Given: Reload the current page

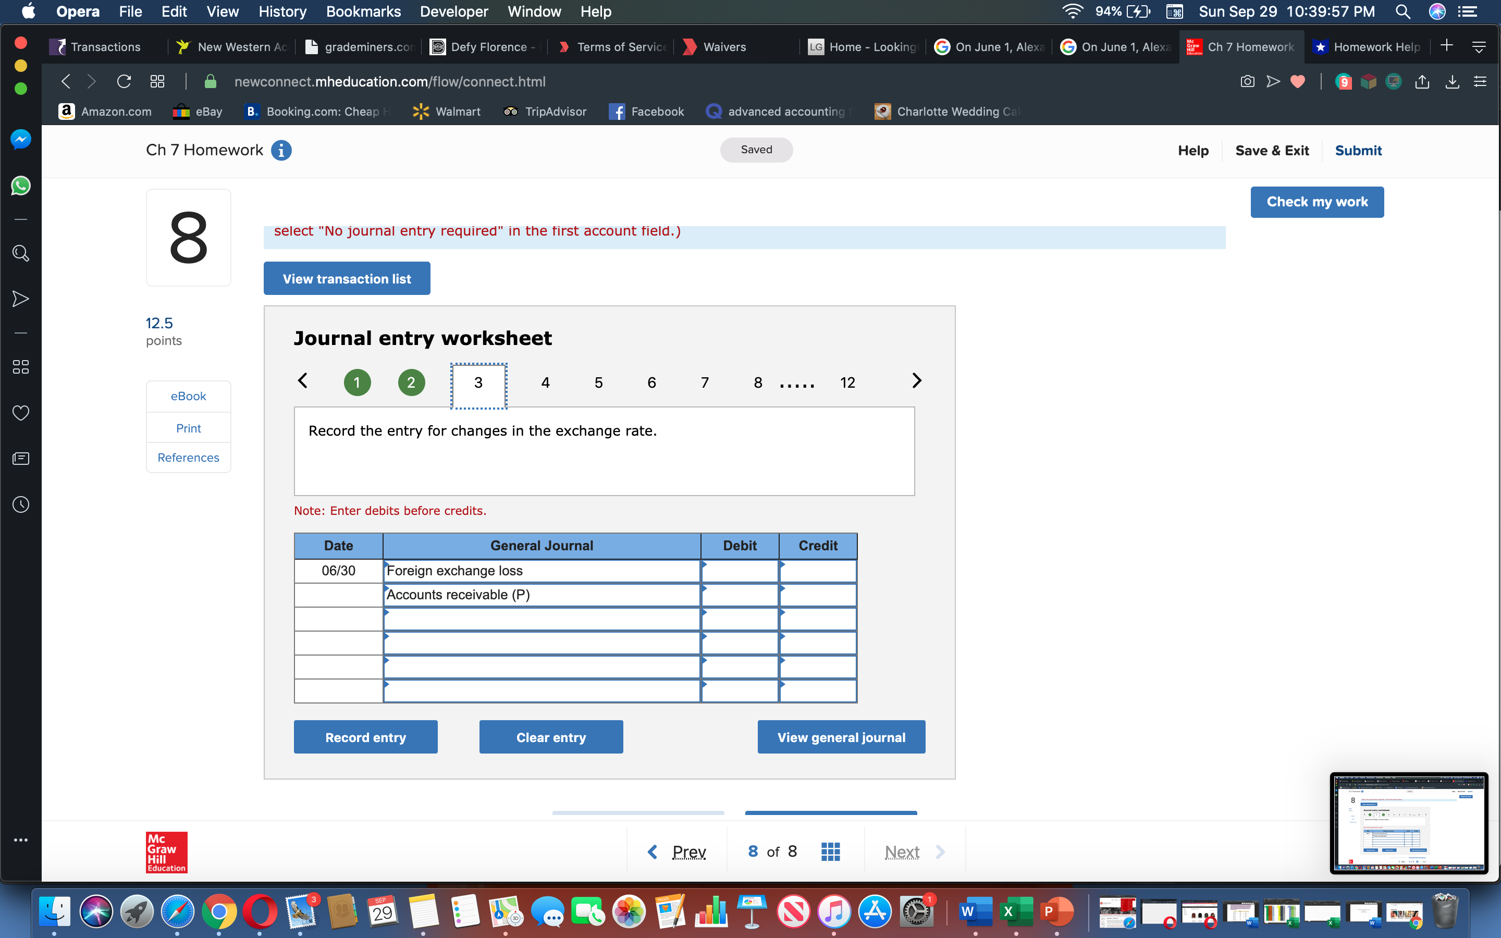Looking at the screenshot, I should pos(124,81).
